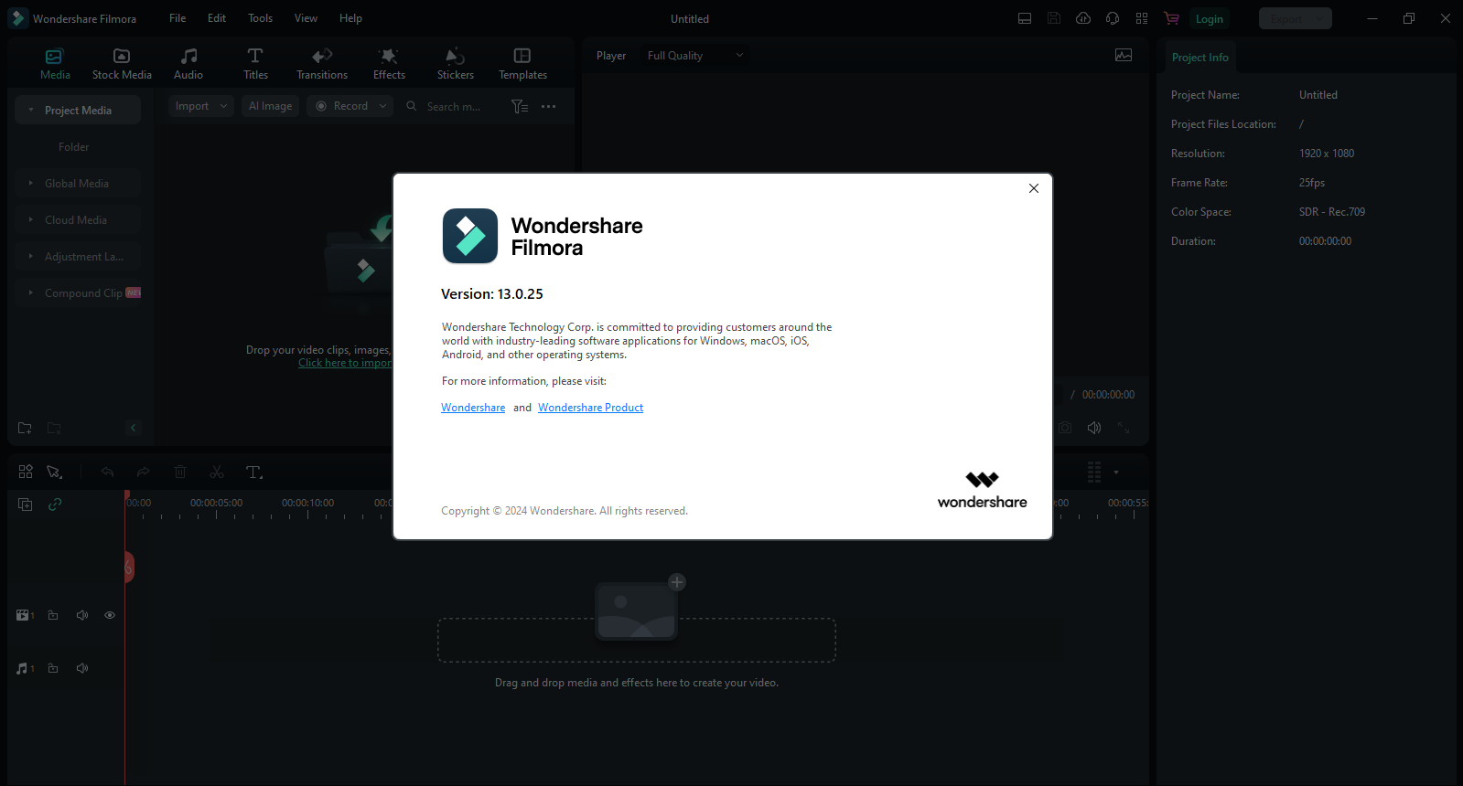Click the add new folder icon
Screen dimensions: 1463x786
25,428
